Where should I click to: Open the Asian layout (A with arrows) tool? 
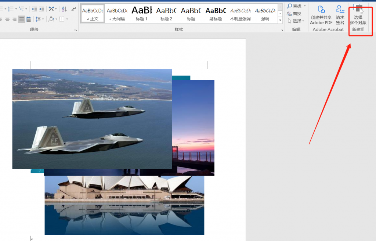click(51, 9)
